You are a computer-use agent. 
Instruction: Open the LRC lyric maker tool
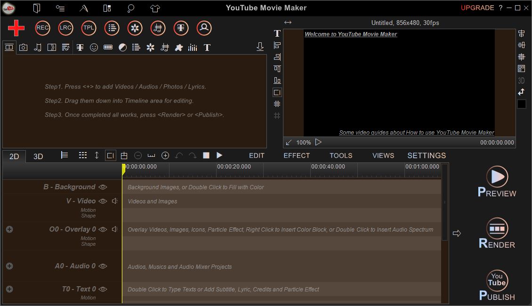pos(65,28)
